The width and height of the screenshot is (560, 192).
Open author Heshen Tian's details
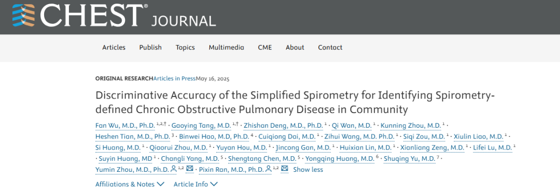[133, 136]
